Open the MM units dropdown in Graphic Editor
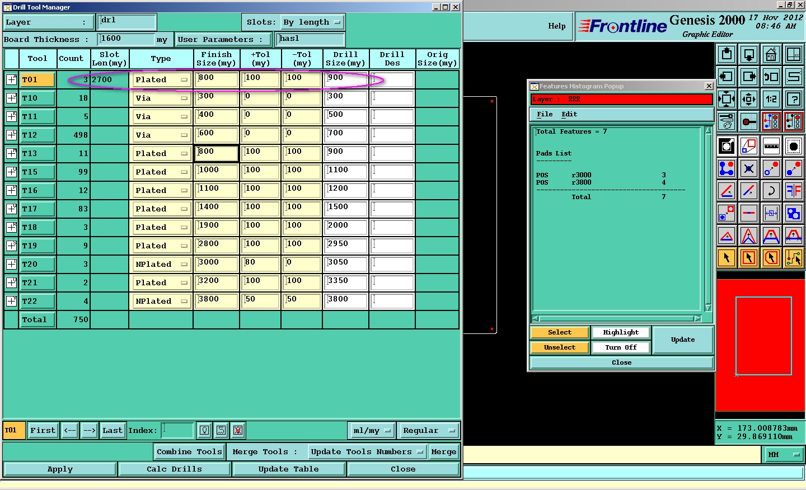Viewport: 806px width, 490px height. coord(783,455)
